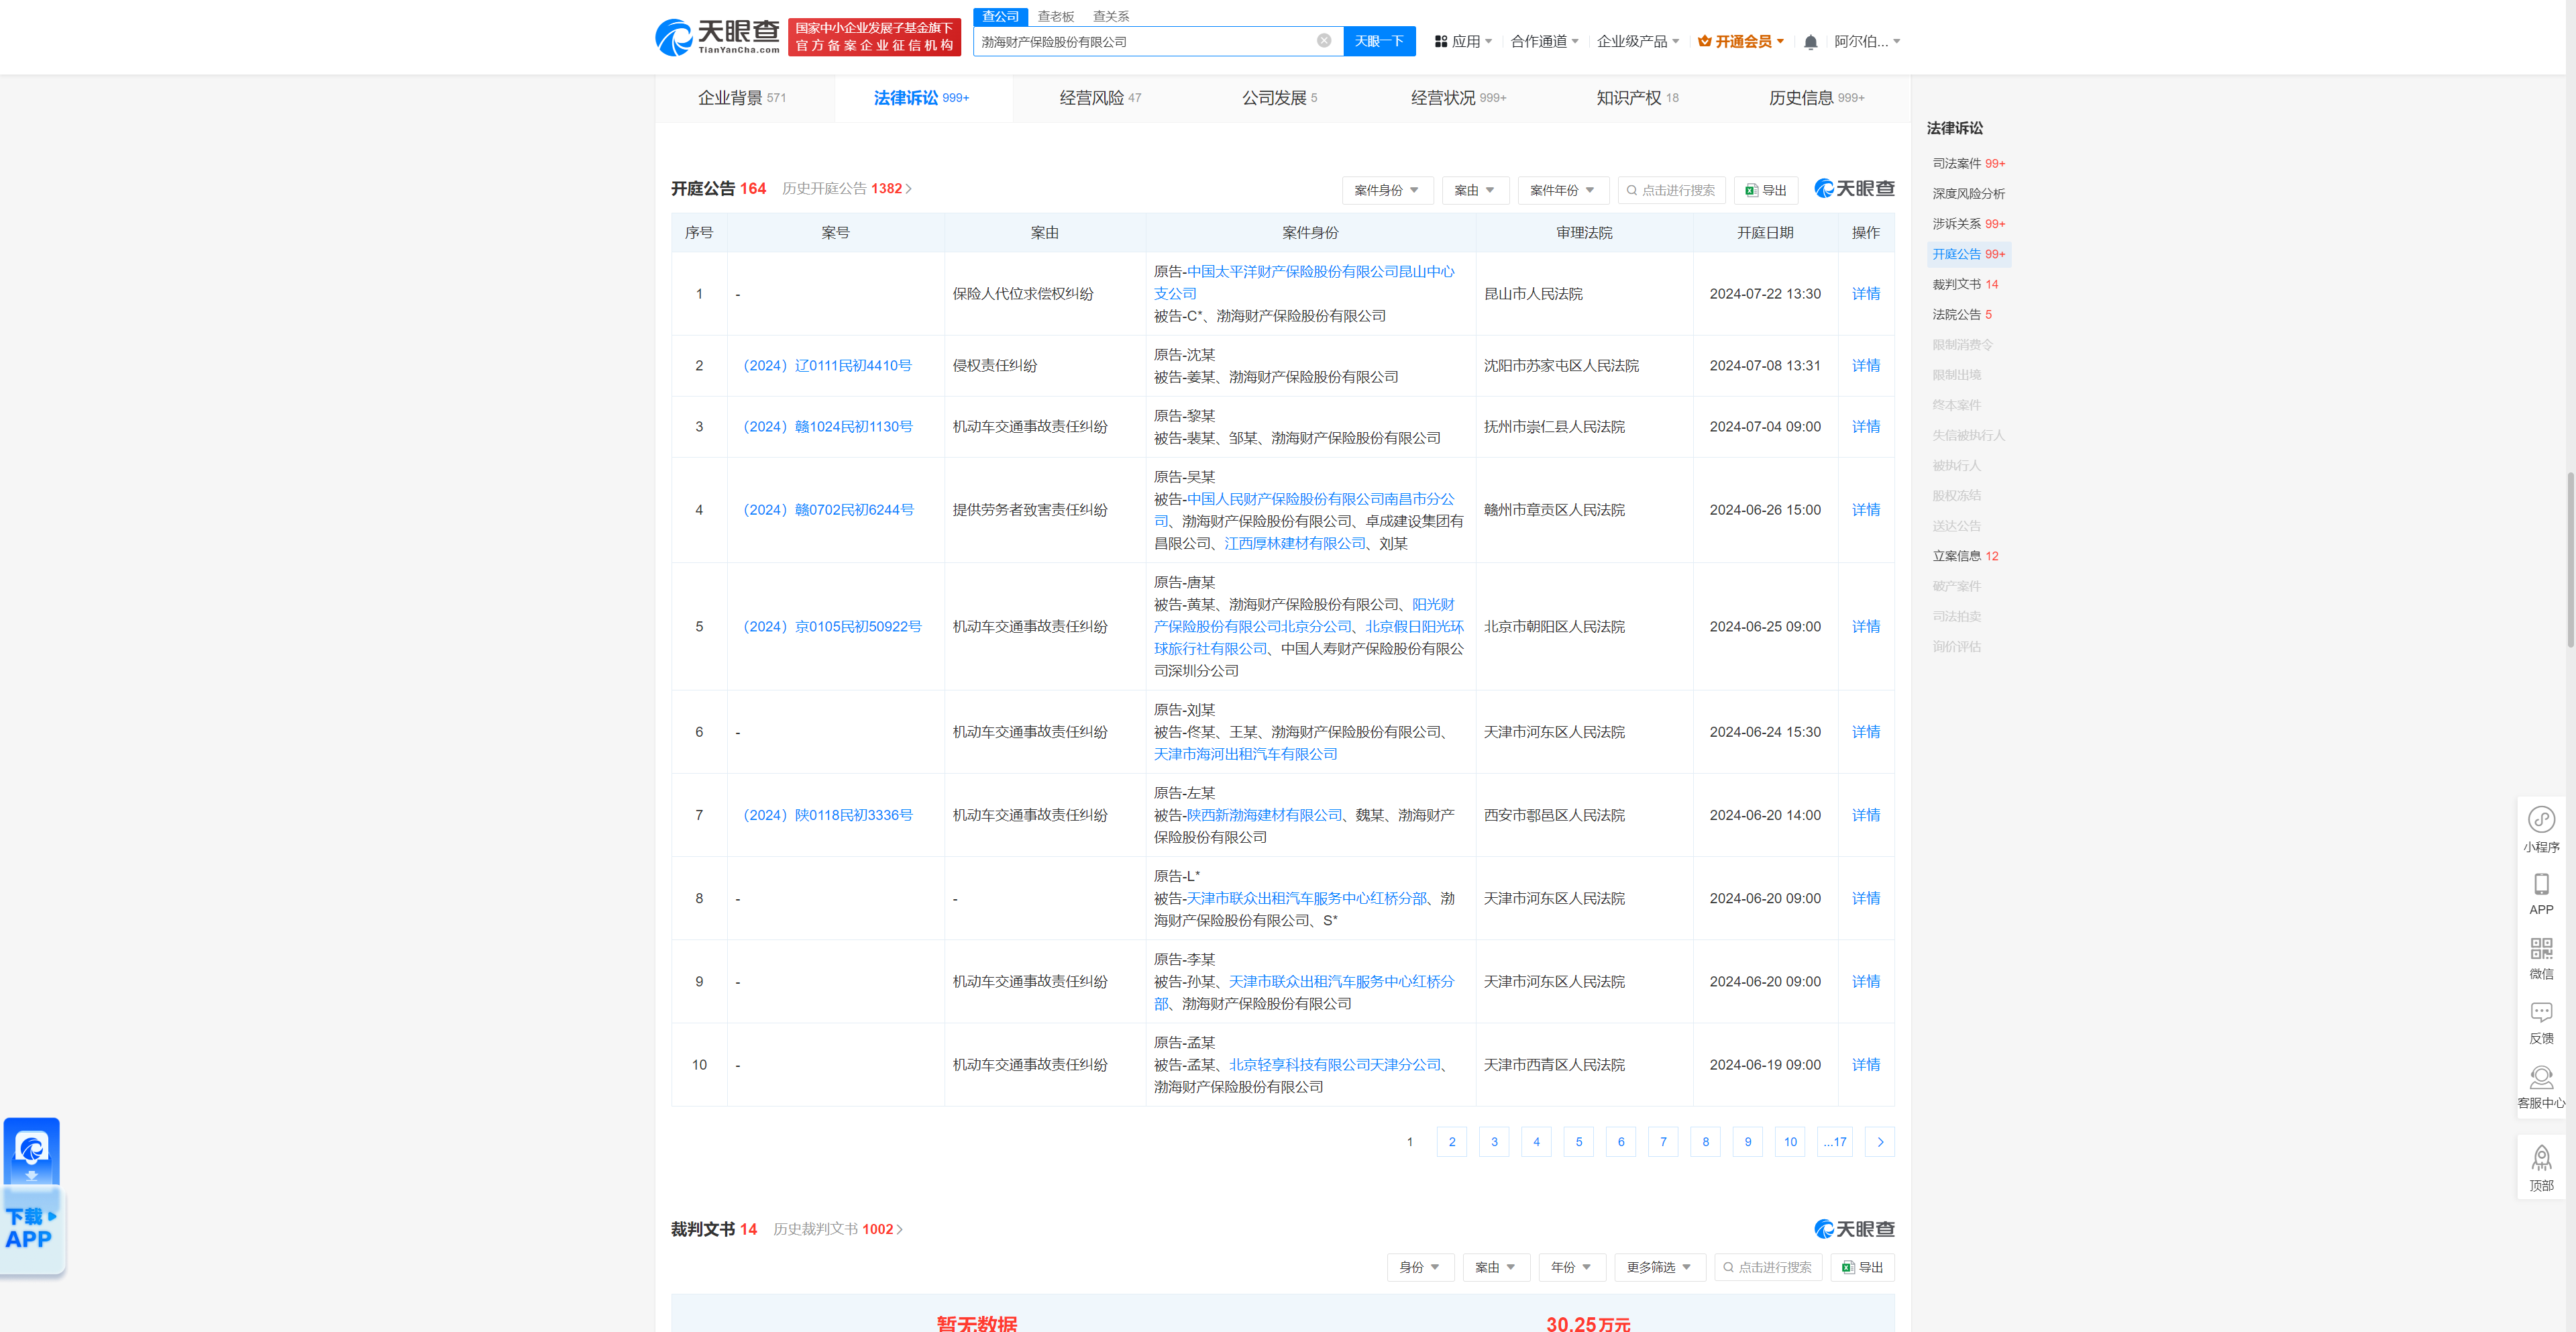The image size is (2576, 1332).
Task: Switch to the 经营状况 tab
Action: 1458,98
